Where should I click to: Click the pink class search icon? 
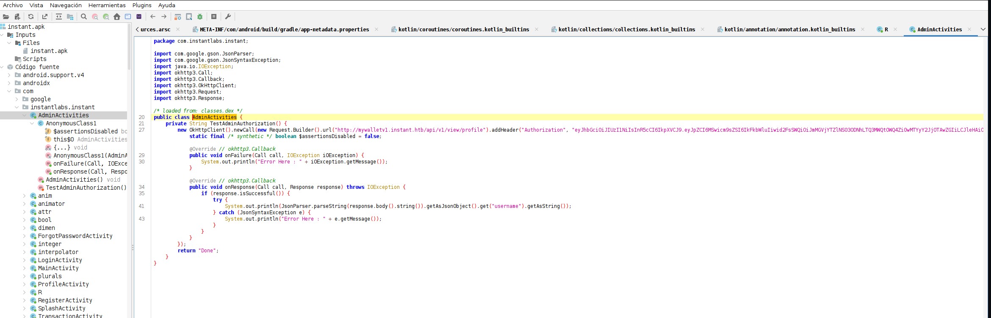[95, 17]
